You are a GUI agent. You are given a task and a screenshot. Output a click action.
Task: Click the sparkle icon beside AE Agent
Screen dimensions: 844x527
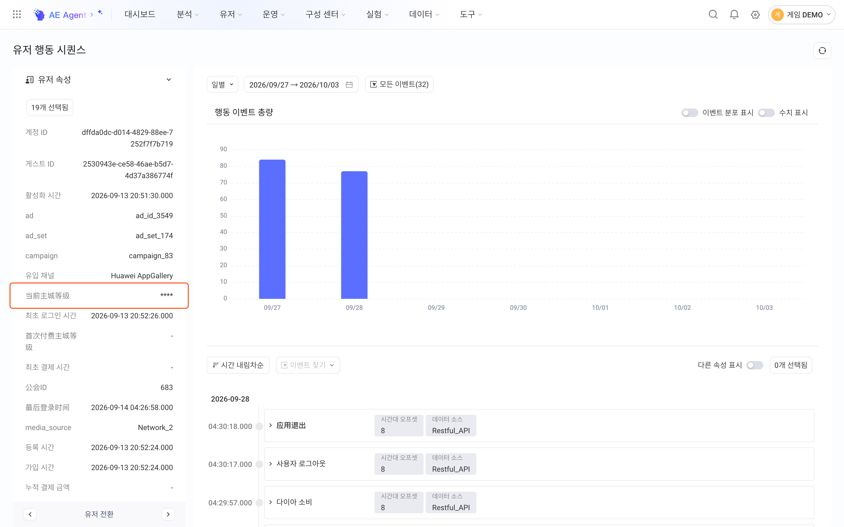coord(100,13)
